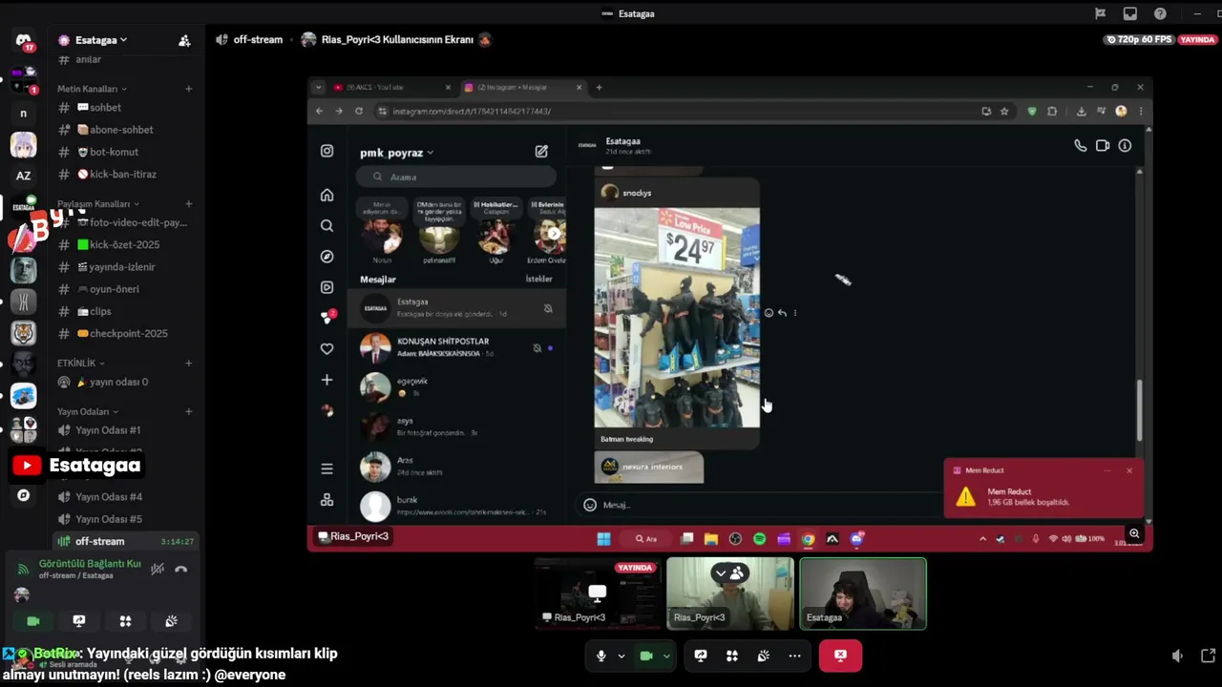Open activities icon in voice panel
Screen dimensions: 1222x687
(125, 621)
